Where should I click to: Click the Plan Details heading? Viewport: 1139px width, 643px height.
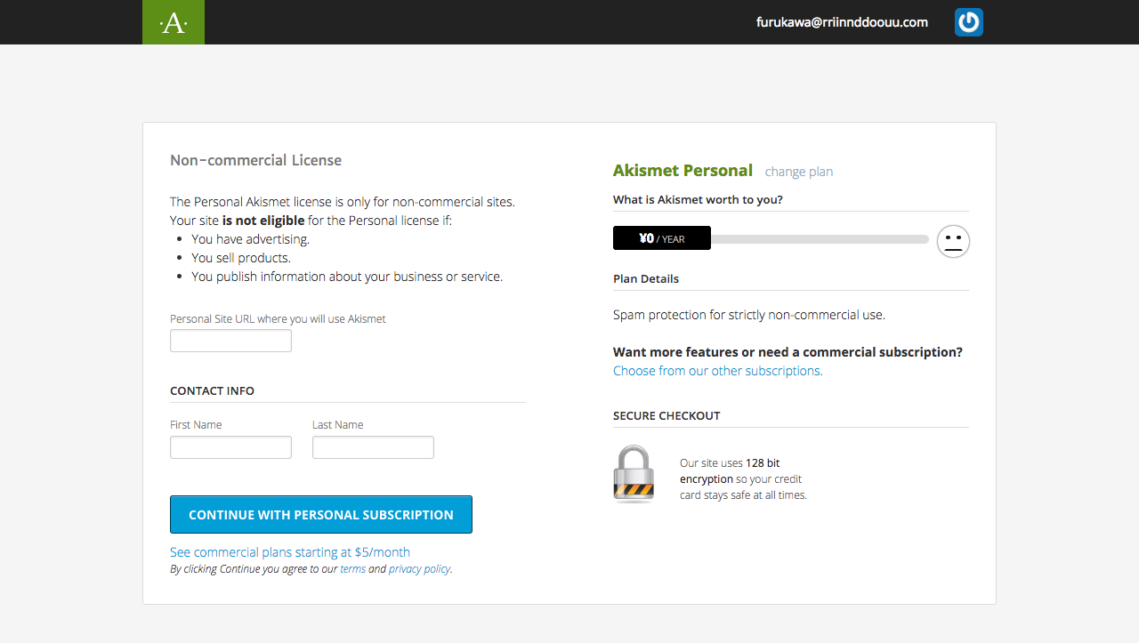tap(646, 279)
